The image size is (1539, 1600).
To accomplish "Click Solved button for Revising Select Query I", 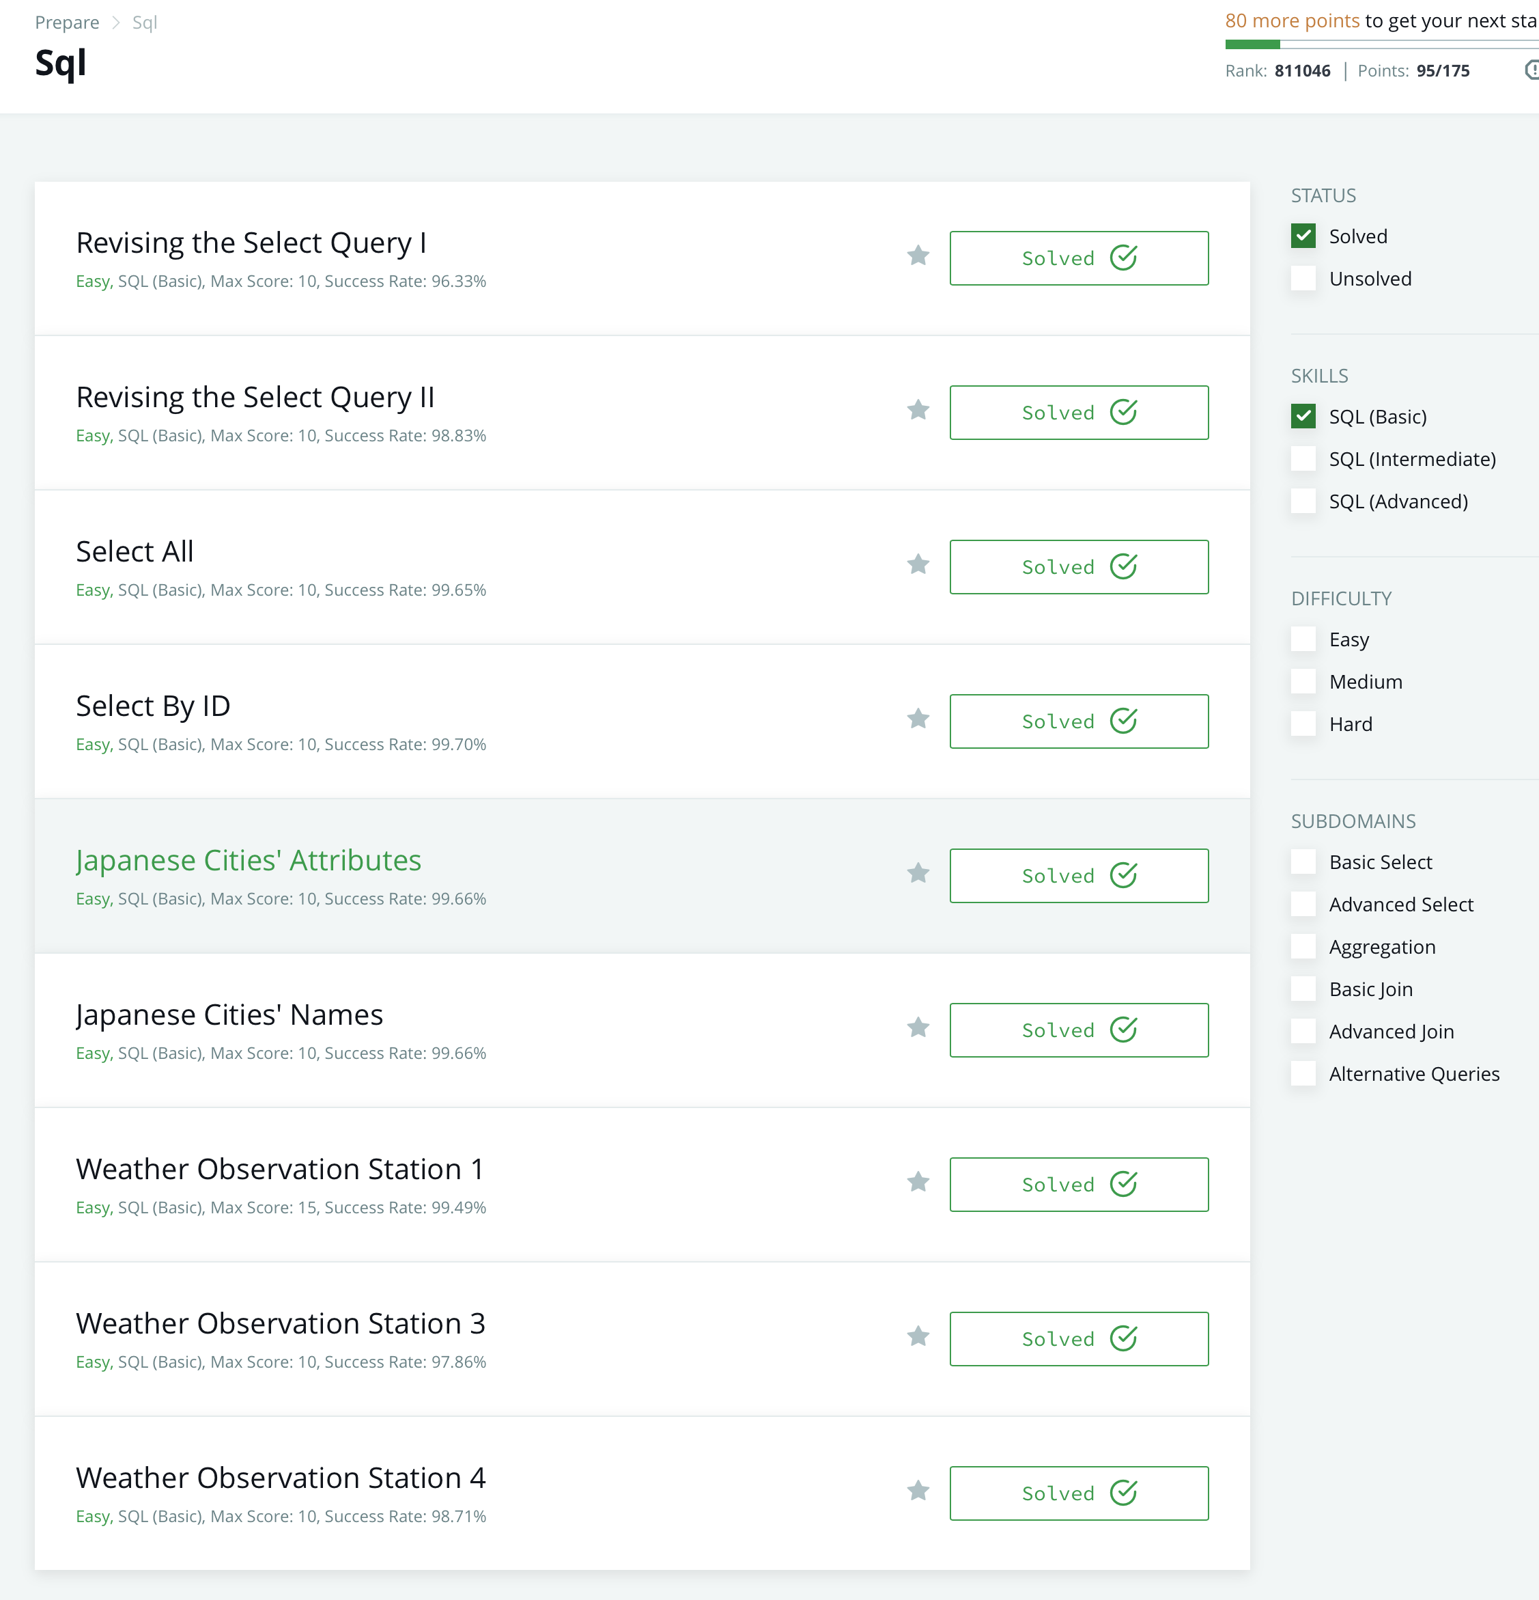I will [1079, 258].
